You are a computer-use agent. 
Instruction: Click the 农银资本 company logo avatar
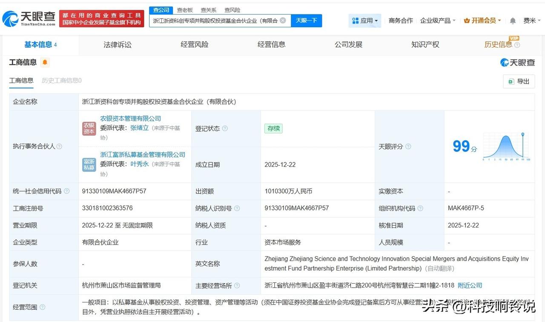point(89,127)
